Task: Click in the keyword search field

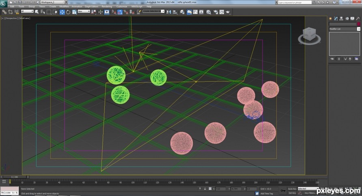Action: [x=294, y=2]
